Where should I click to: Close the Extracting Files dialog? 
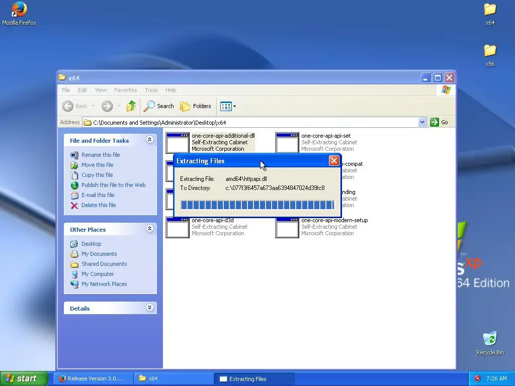coord(334,160)
